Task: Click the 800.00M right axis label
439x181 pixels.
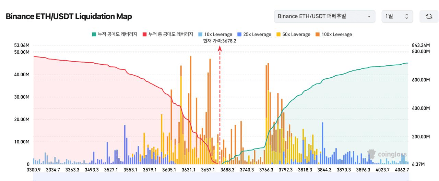Action: tap(421, 52)
